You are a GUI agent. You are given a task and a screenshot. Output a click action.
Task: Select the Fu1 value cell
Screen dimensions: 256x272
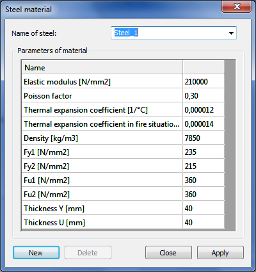(204, 180)
